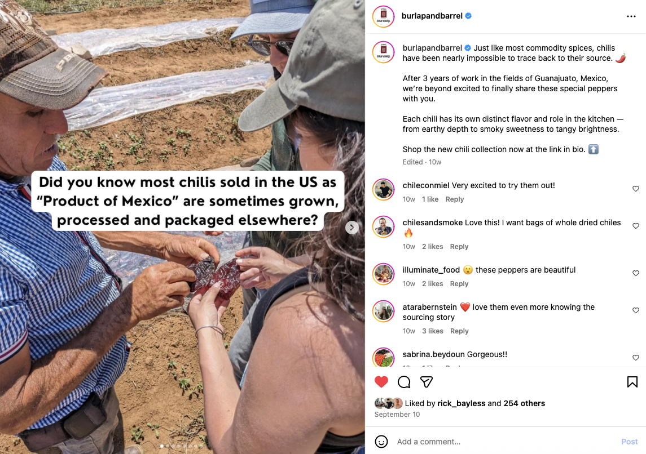
Task: Open atarabernstein profile avatar
Action: point(383,311)
